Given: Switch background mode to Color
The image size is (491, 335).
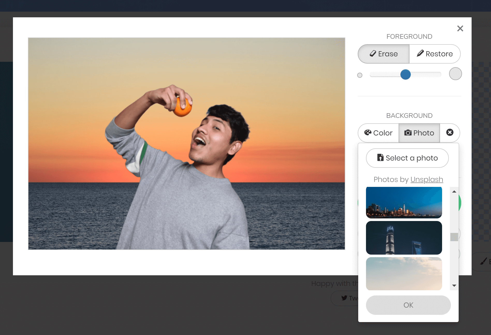Looking at the screenshot, I should (x=378, y=133).
